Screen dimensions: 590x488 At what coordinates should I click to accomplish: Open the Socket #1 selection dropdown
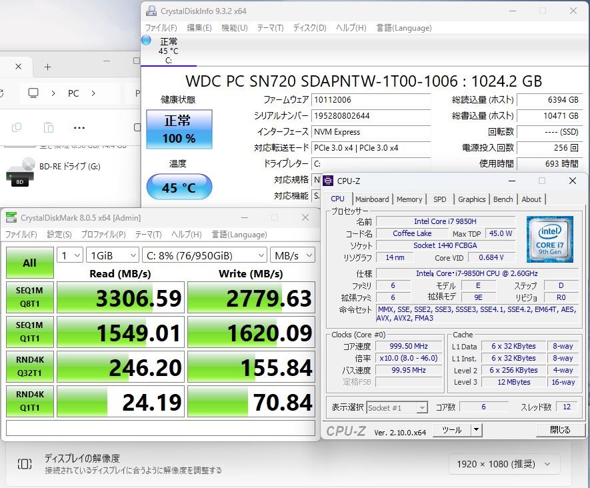[x=397, y=407]
